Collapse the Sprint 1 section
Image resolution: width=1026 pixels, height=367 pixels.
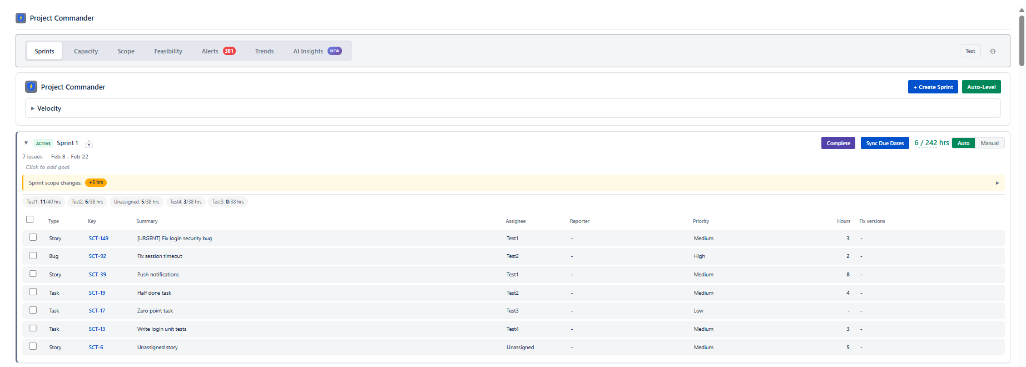[x=26, y=143]
